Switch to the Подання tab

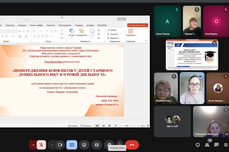coord(79,25)
